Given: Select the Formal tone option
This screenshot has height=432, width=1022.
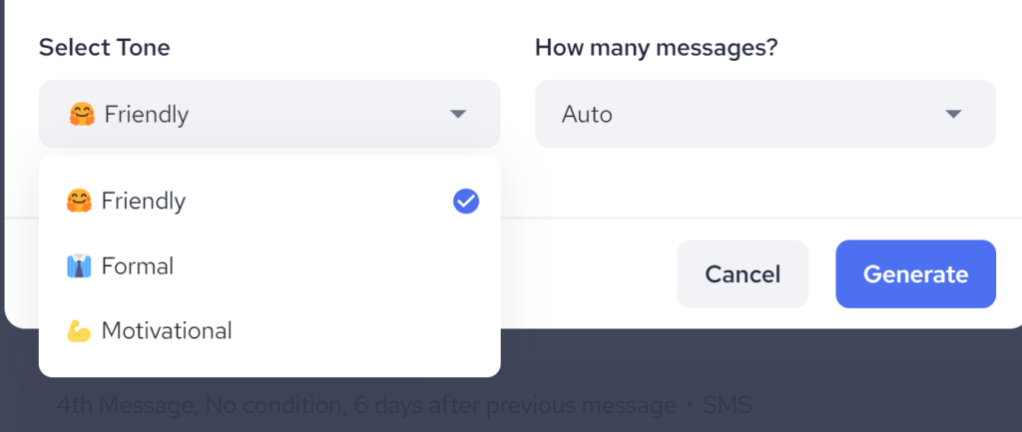Looking at the screenshot, I should pos(138,266).
